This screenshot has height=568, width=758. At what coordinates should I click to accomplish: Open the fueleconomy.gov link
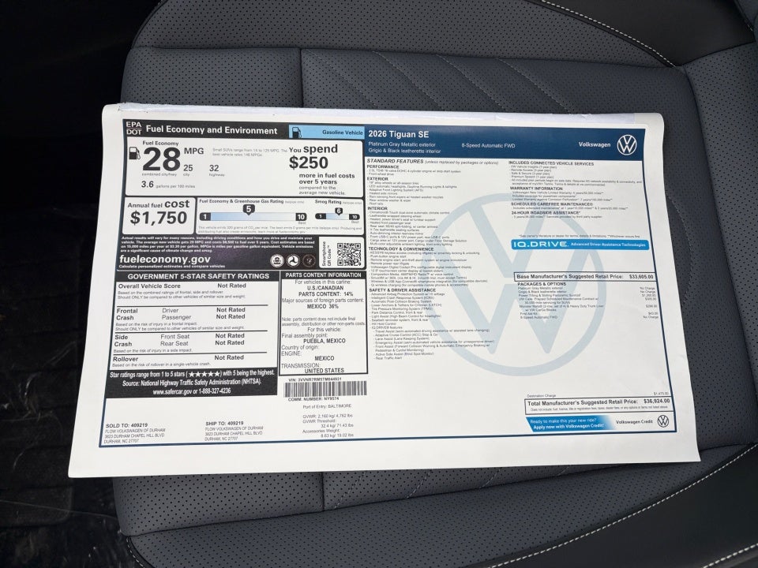coord(163,260)
